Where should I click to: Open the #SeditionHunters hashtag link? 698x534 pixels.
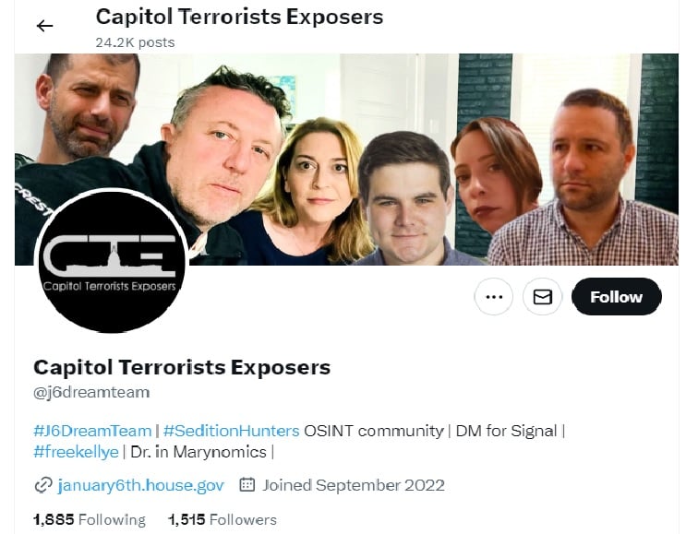tap(231, 431)
